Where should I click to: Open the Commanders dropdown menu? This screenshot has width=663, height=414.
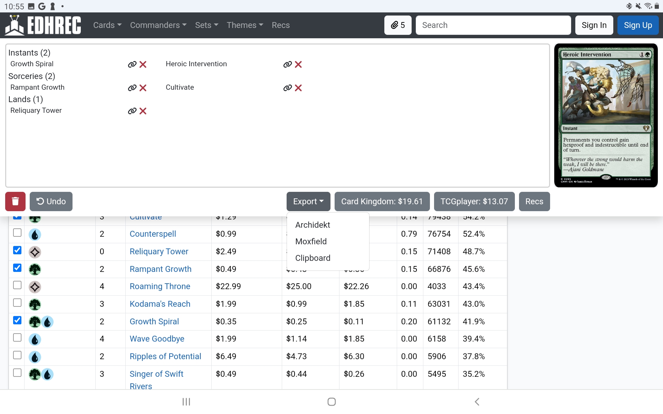(x=158, y=25)
